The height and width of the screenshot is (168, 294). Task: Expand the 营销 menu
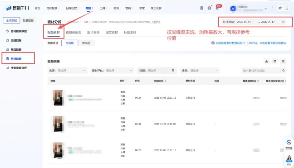129,8
